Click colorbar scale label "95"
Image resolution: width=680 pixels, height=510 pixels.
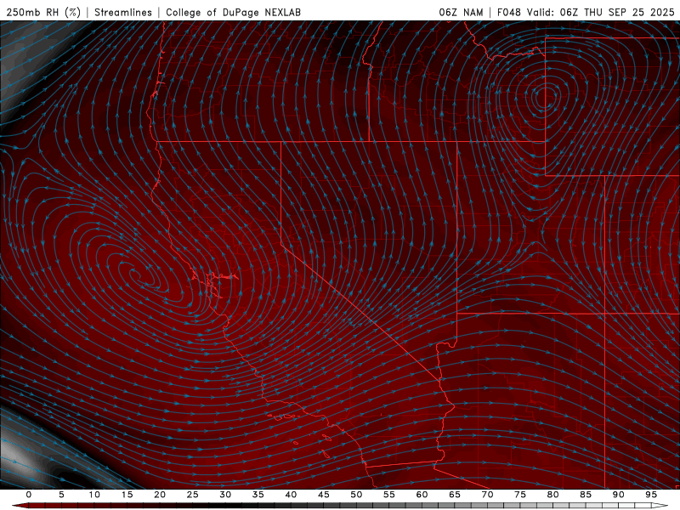point(651,495)
